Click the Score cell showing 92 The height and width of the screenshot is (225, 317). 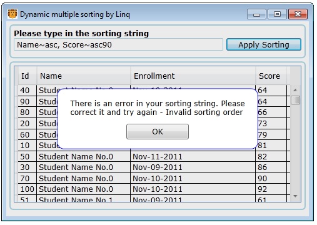pos(271,189)
